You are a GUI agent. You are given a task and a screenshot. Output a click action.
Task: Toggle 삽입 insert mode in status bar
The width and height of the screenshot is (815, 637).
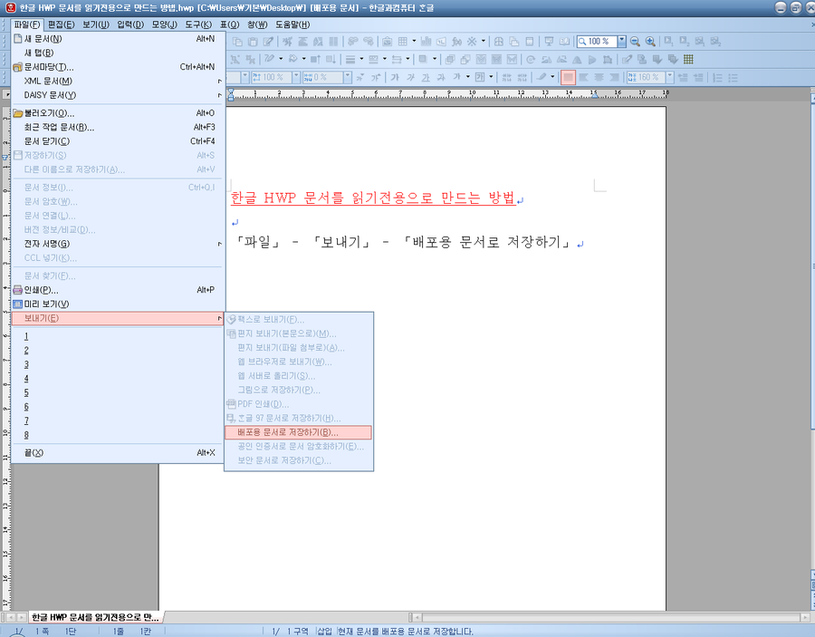(324, 632)
